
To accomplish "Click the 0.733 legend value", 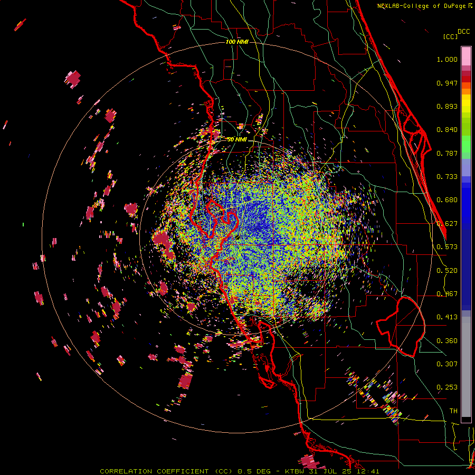I will click(x=447, y=177).
